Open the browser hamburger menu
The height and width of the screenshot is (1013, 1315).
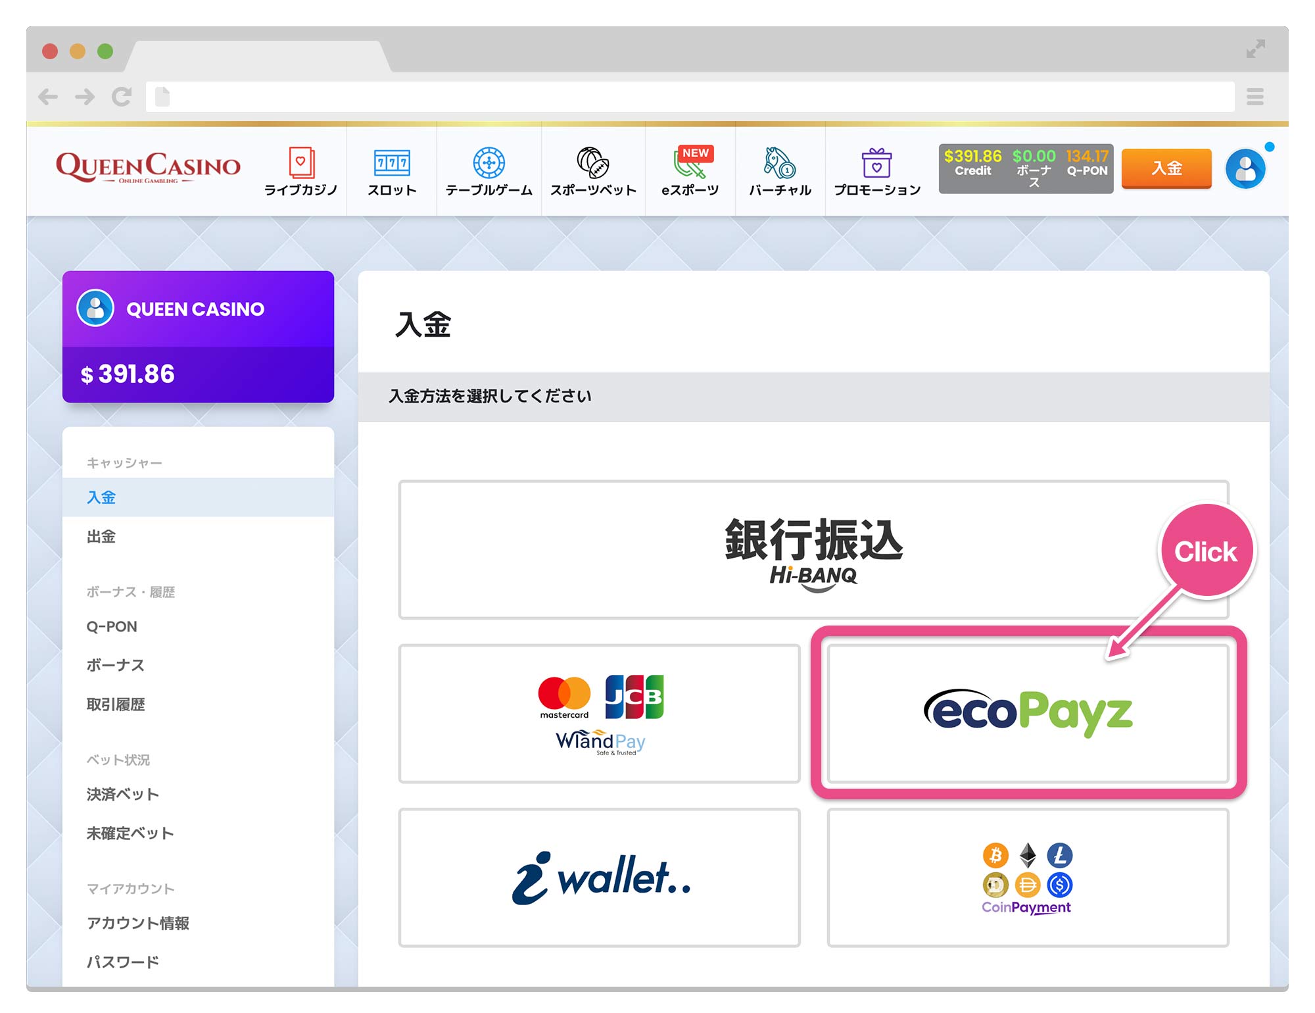click(x=1255, y=97)
